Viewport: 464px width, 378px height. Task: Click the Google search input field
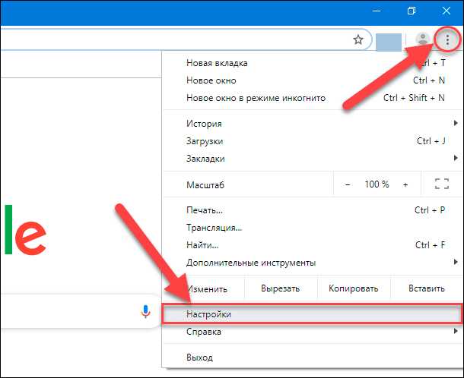pyautogui.click(x=80, y=311)
